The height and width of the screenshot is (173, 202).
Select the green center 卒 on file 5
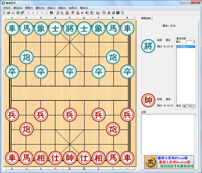pos(70,72)
